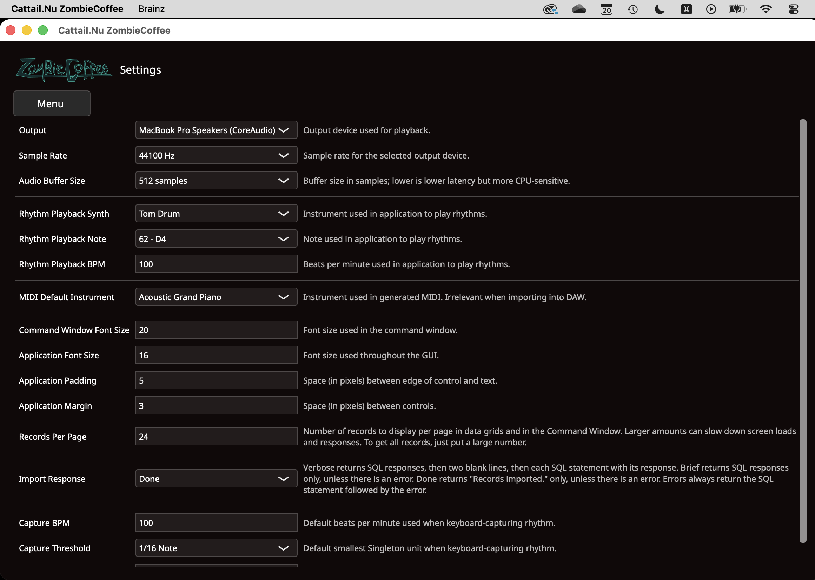Expand the Audio Buffer Size dropdown
The image size is (815, 580).
tap(216, 181)
